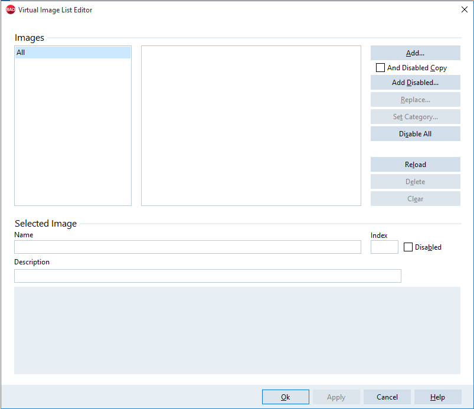474x409 pixels.
Task: Open Set Category... dialog
Action: click(416, 117)
